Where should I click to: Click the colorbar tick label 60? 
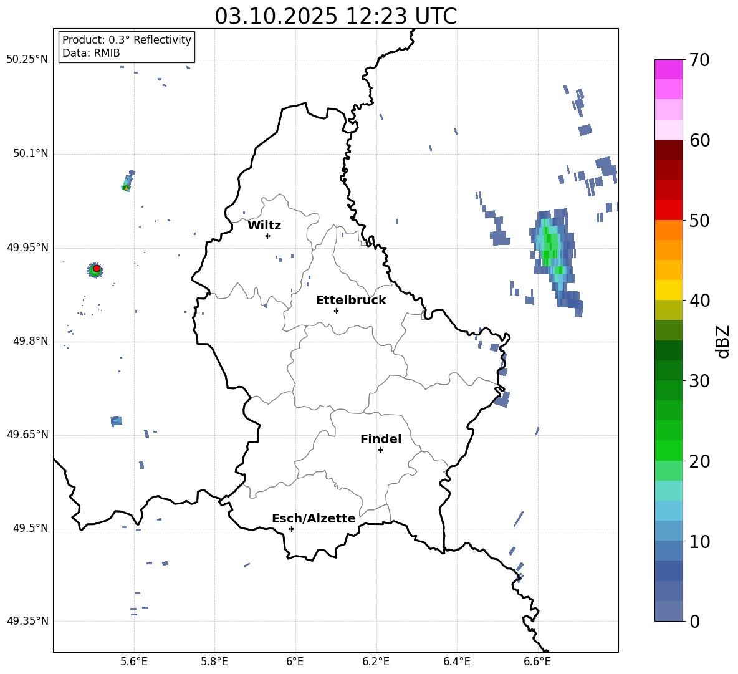(699, 140)
